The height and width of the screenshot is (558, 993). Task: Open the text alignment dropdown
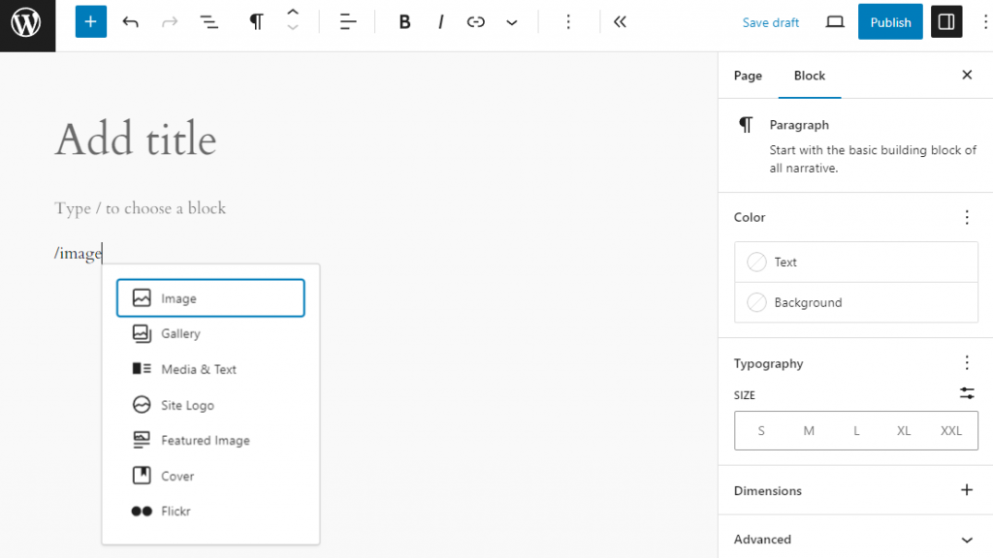click(347, 21)
